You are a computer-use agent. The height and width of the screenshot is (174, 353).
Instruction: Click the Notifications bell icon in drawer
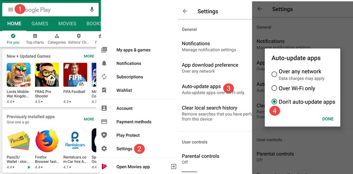click(104, 64)
